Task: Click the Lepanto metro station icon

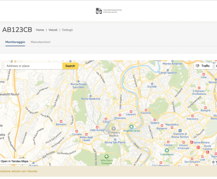Action: point(131,111)
